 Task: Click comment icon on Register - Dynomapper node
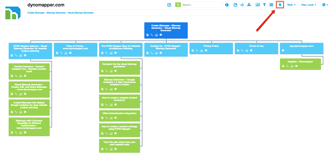[297, 66]
